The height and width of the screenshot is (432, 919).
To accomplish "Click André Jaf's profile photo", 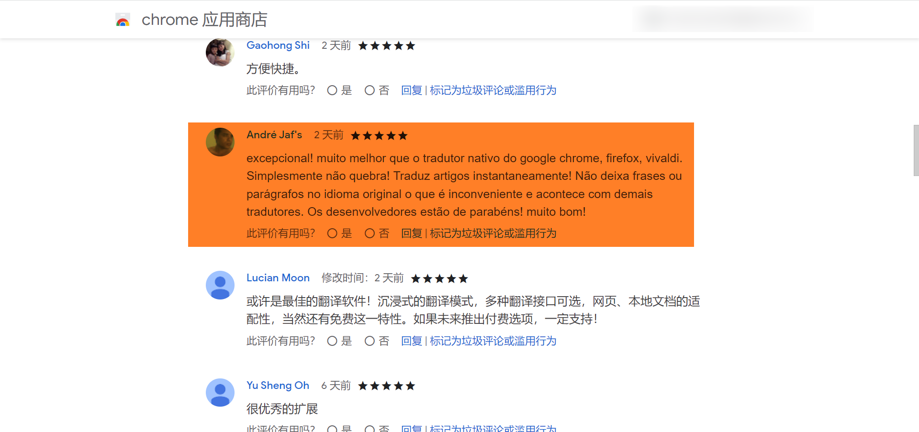I will point(220,142).
